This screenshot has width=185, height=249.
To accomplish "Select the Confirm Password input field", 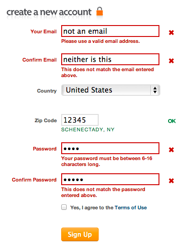I will tap(110, 179).
